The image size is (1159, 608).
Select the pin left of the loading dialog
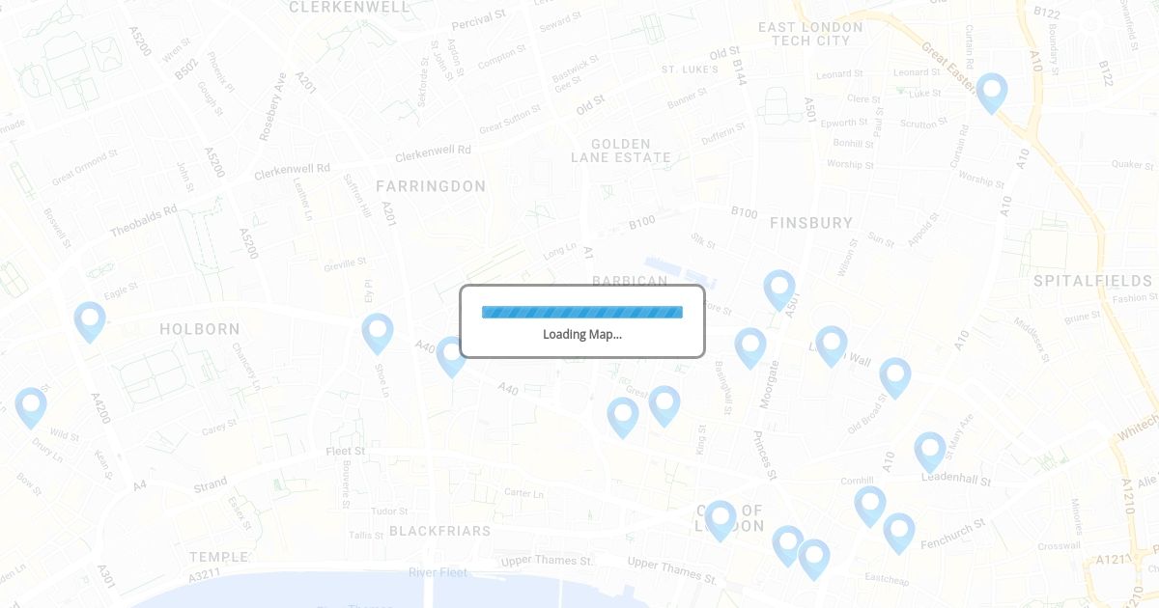452,356
